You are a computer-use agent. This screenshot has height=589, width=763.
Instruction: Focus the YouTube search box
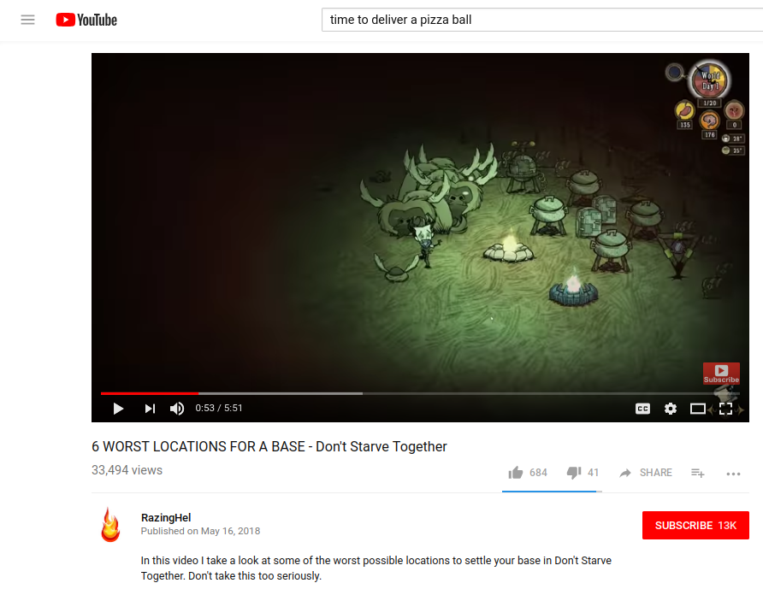coord(542,20)
